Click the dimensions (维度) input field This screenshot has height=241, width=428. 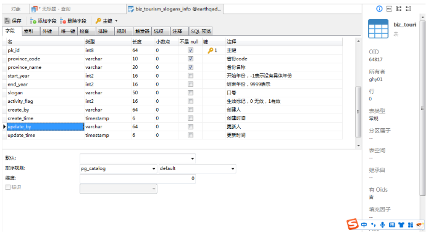click(138, 178)
